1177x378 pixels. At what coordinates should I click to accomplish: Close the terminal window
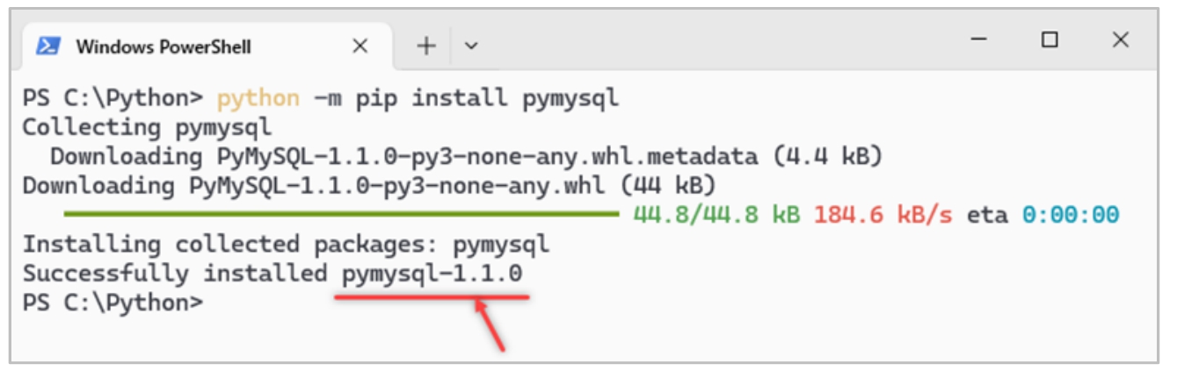[x=1120, y=40]
